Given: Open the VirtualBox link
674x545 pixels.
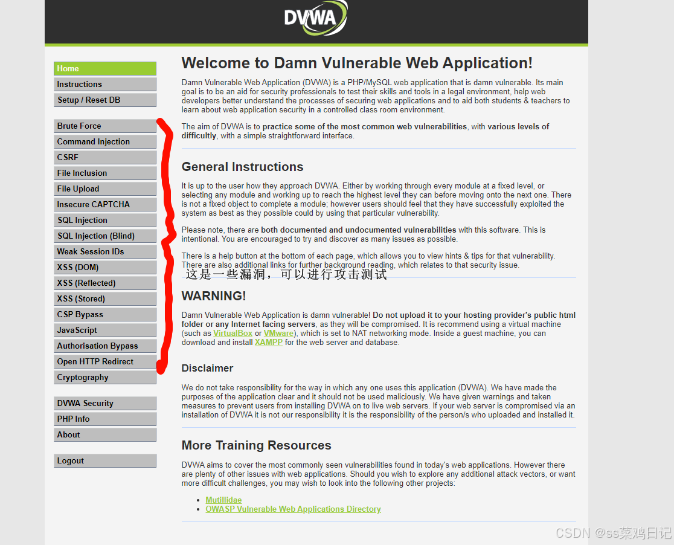Looking at the screenshot, I should tap(233, 333).
